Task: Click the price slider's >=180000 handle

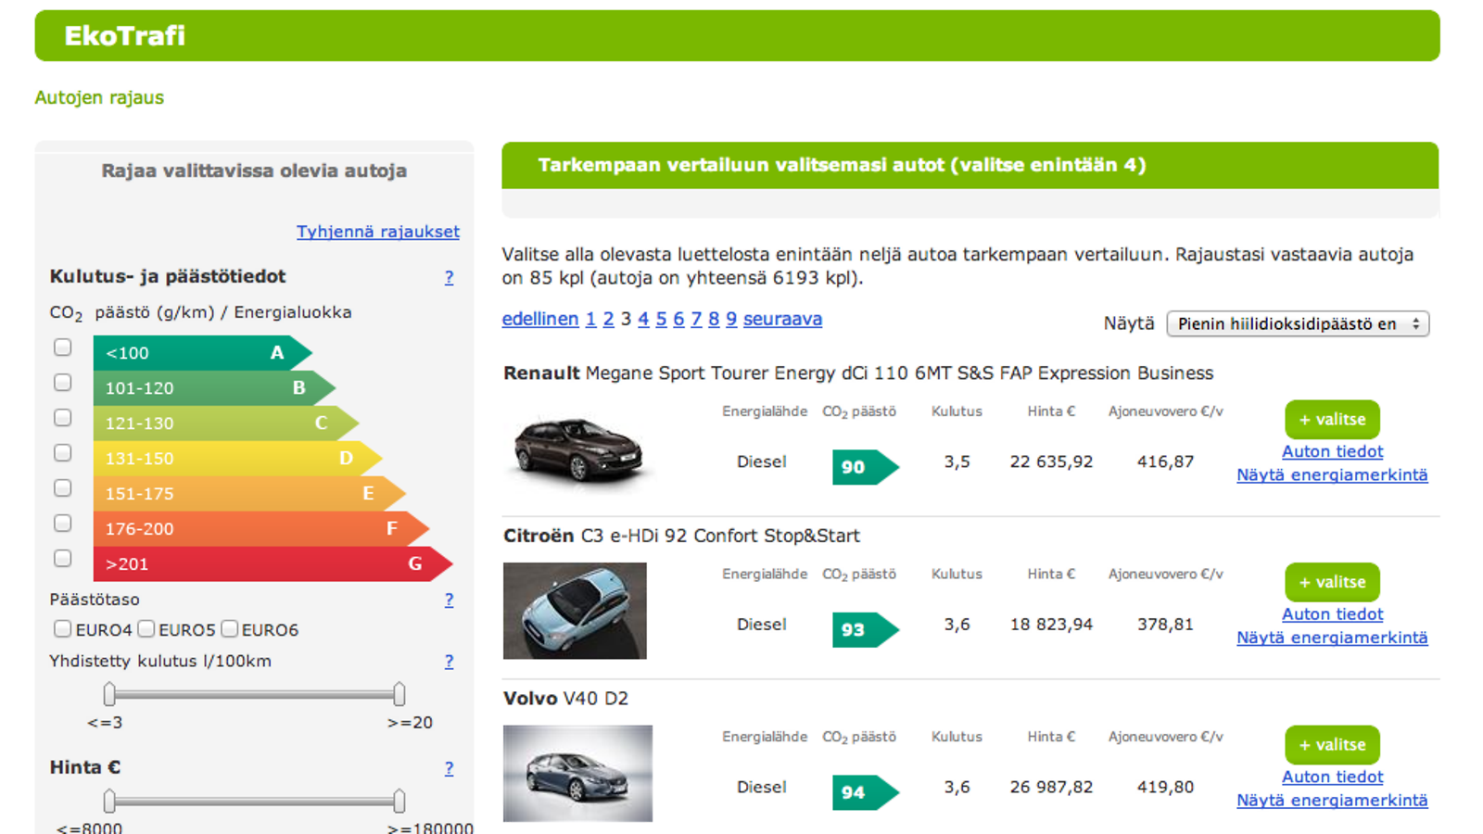Action: pyautogui.click(x=399, y=801)
